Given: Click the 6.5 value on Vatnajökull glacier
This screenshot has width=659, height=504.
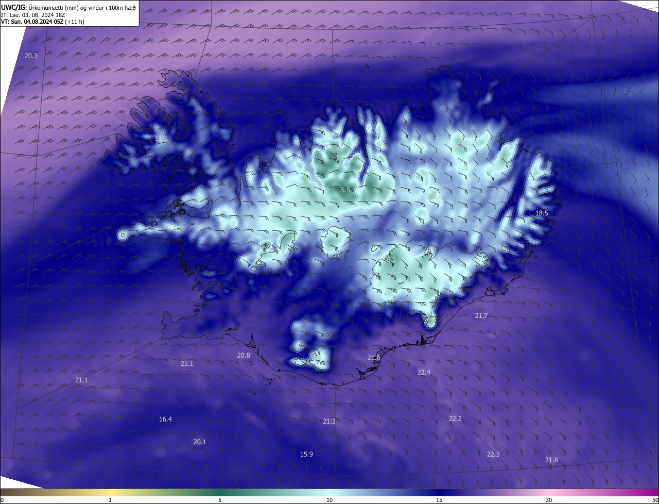Looking at the screenshot, I should pyautogui.click(x=392, y=261).
